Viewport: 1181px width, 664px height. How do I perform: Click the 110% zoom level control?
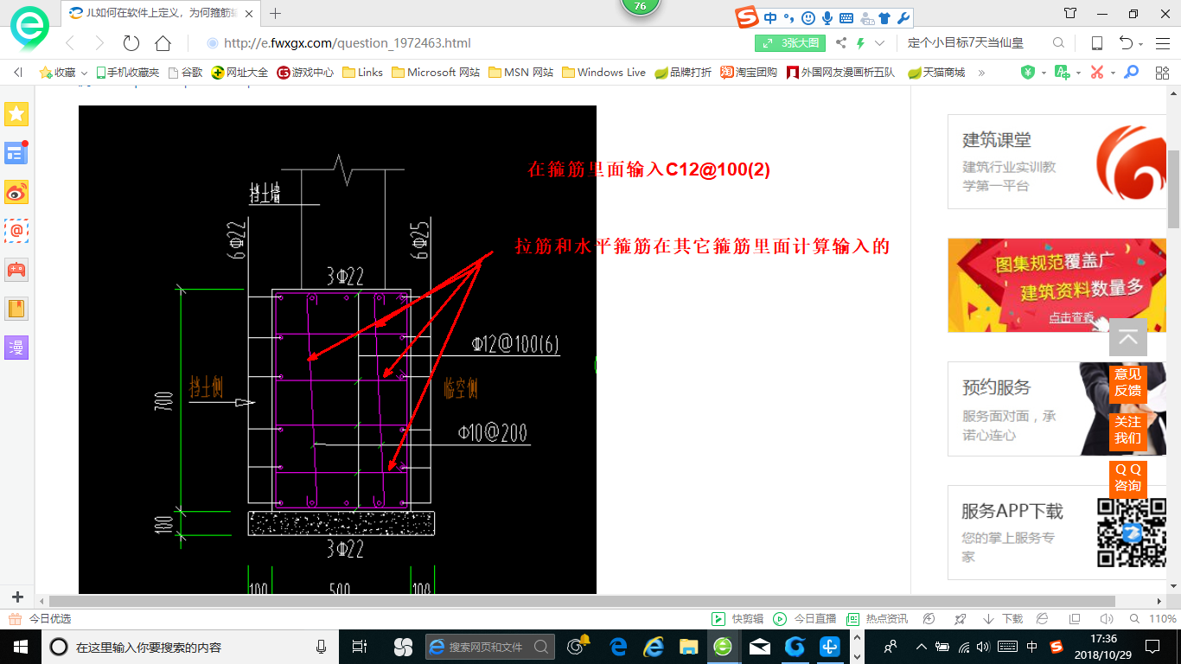click(x=1155, y=619)
